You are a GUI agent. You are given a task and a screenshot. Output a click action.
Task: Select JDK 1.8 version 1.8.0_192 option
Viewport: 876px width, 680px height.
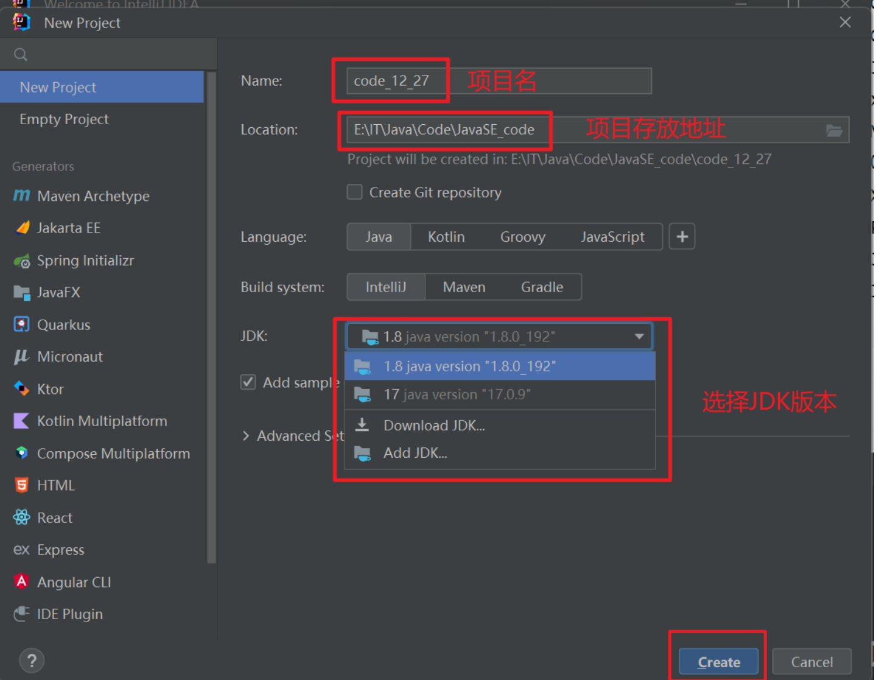click(x=500, y=366)
